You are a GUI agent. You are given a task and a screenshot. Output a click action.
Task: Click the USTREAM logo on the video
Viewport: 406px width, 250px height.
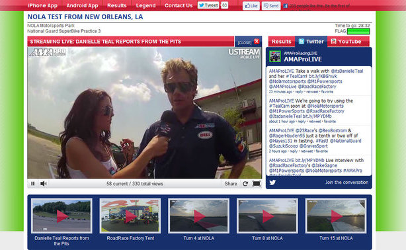click(244, 54)
